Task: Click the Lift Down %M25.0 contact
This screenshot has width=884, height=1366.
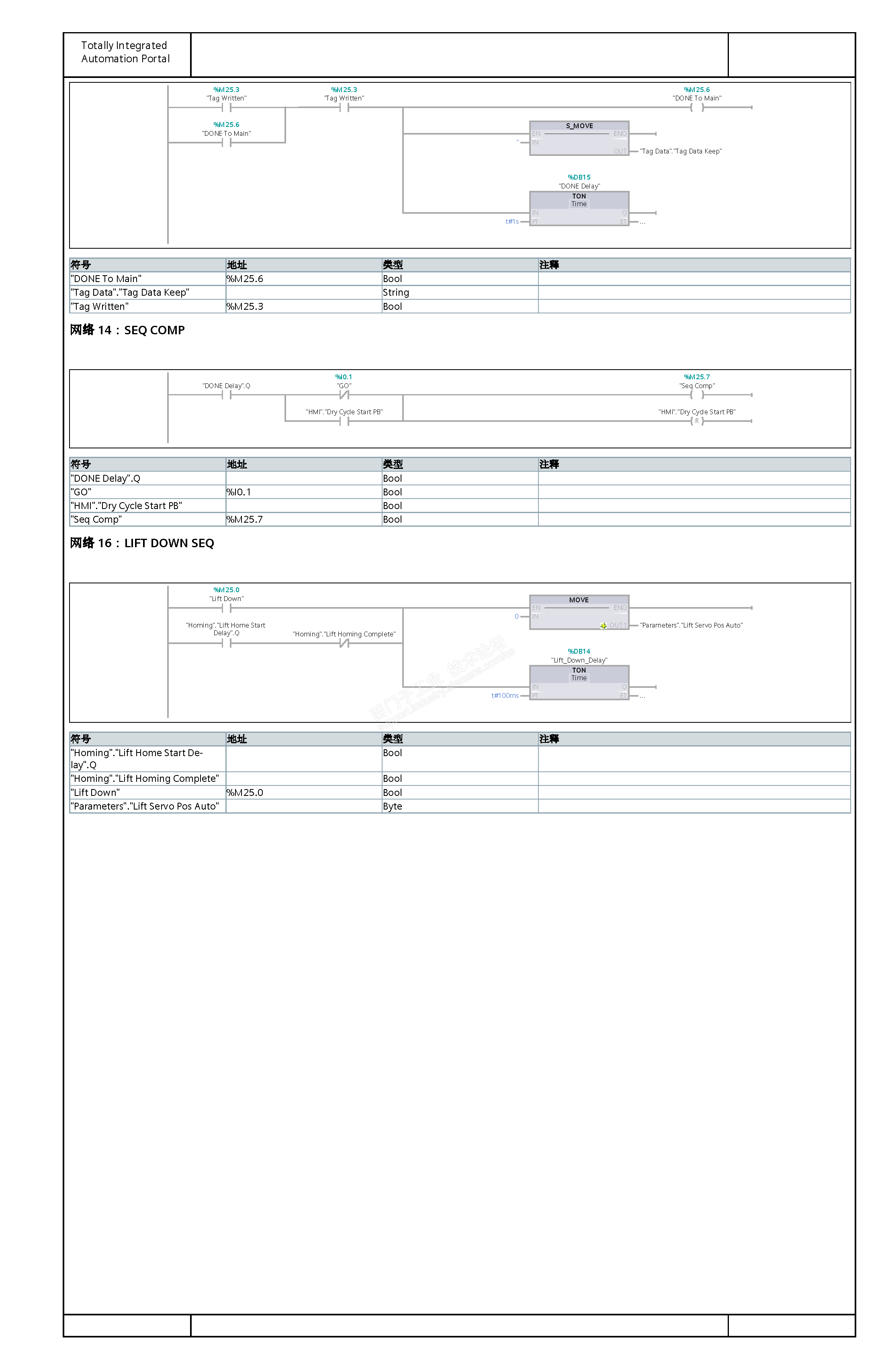Action: (226, 608)
